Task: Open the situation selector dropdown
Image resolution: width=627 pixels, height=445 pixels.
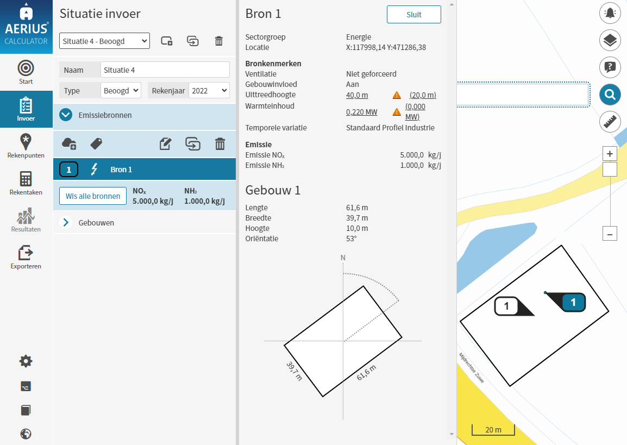Action: click(x=104, y=41)
